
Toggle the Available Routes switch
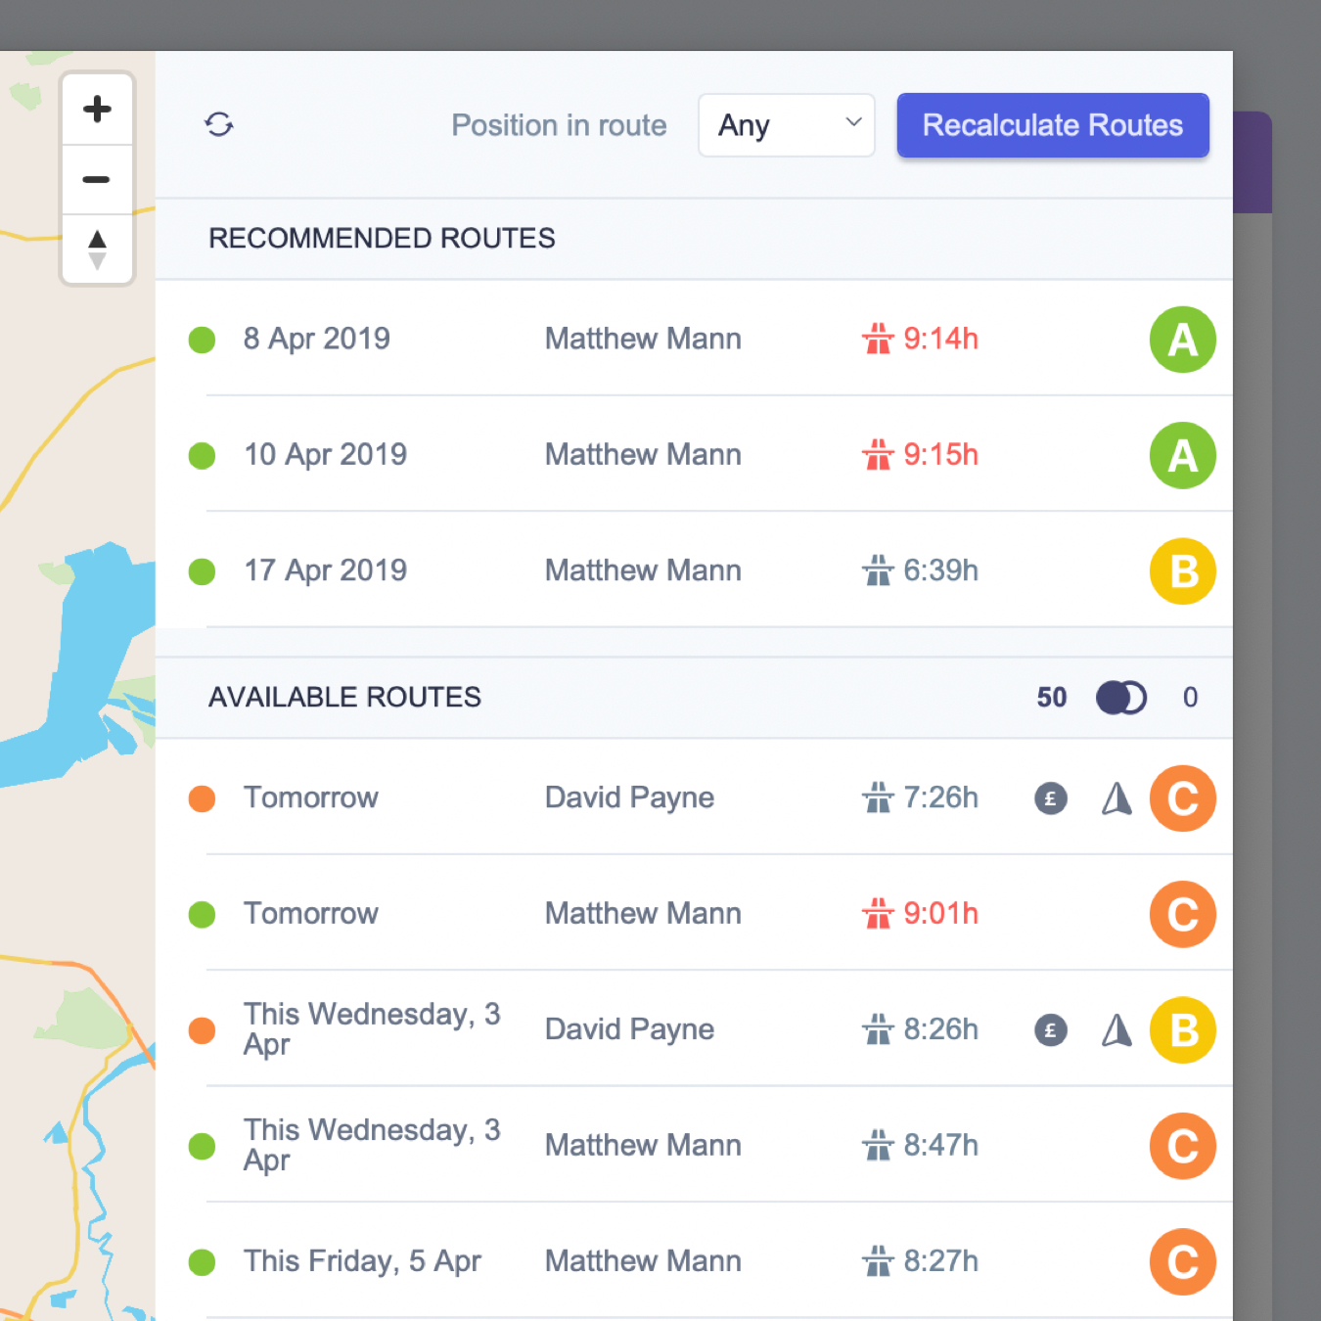point(1120,698)
